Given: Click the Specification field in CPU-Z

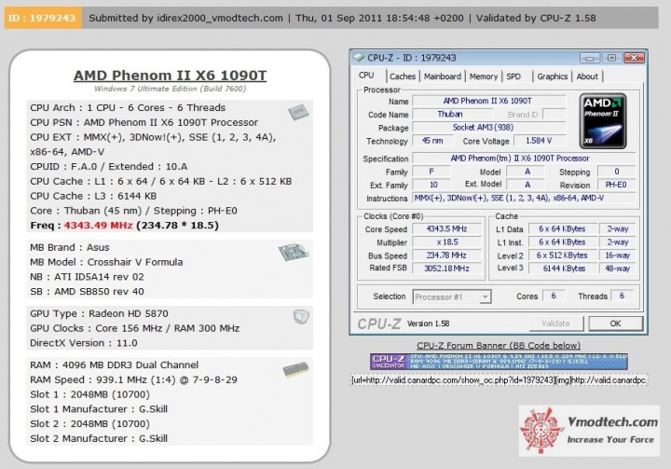Looking at the screenshot, I should click(x=524, y=159).
